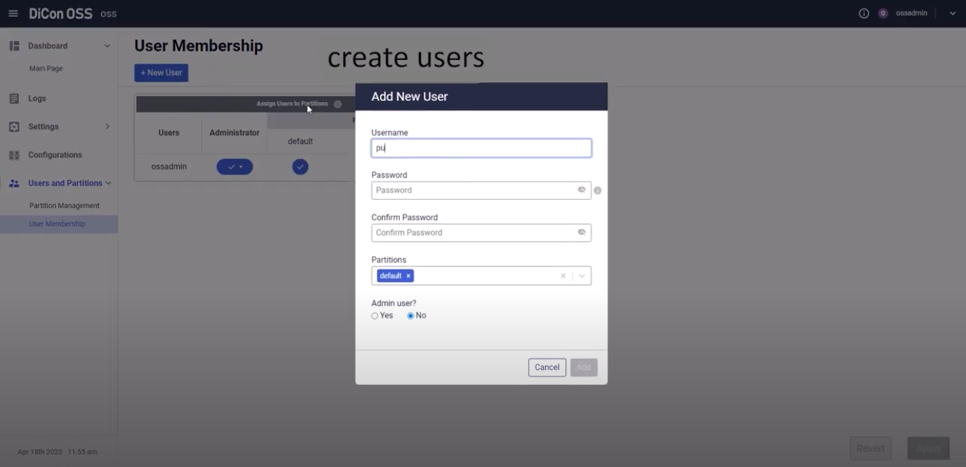Click the Configurations sidebar icon
This screenshot has width=966, height=467.
click(x=14, y=155)
